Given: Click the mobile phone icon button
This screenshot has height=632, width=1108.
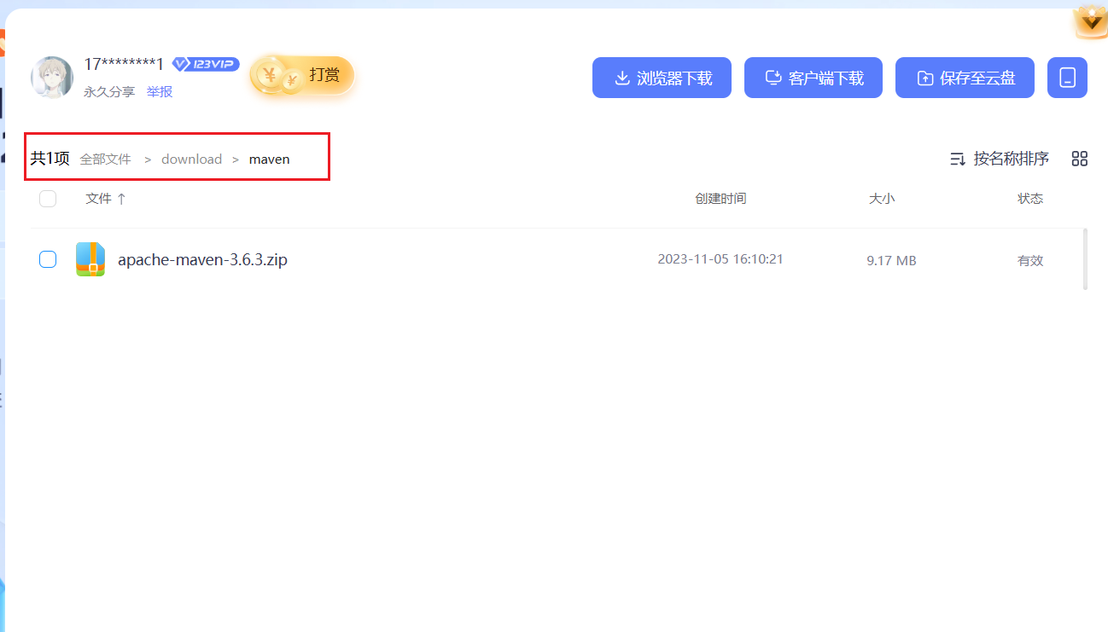Looking at the screenshot, I should coord(1067,78).
